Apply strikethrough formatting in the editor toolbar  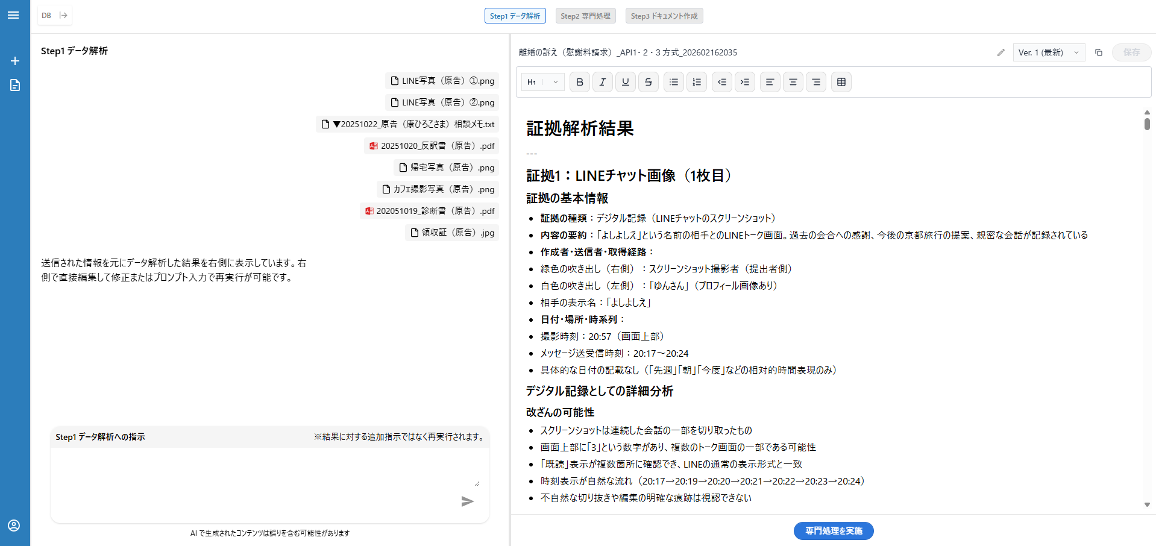(x=648, y=82)
